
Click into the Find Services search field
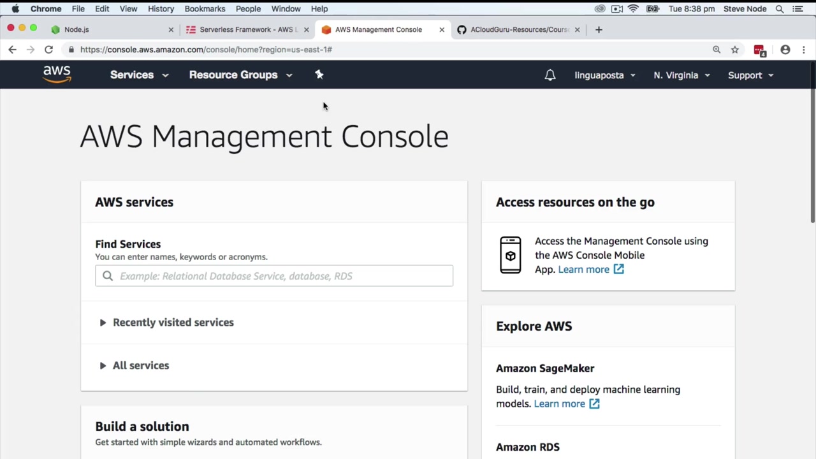280,276
